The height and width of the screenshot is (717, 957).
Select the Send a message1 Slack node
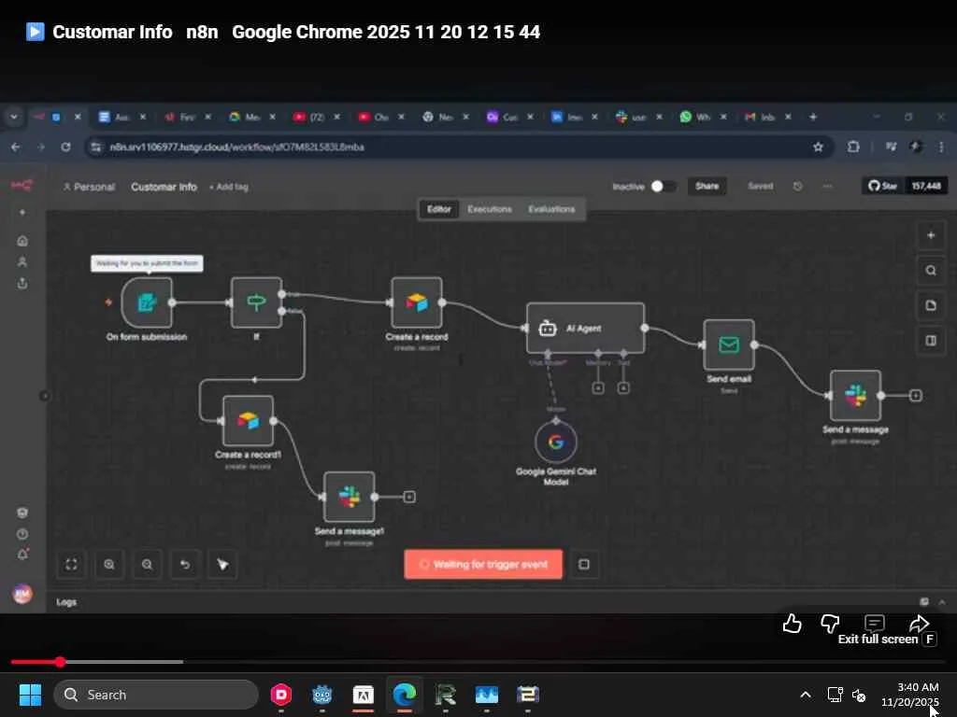click(x=350, y=497)
